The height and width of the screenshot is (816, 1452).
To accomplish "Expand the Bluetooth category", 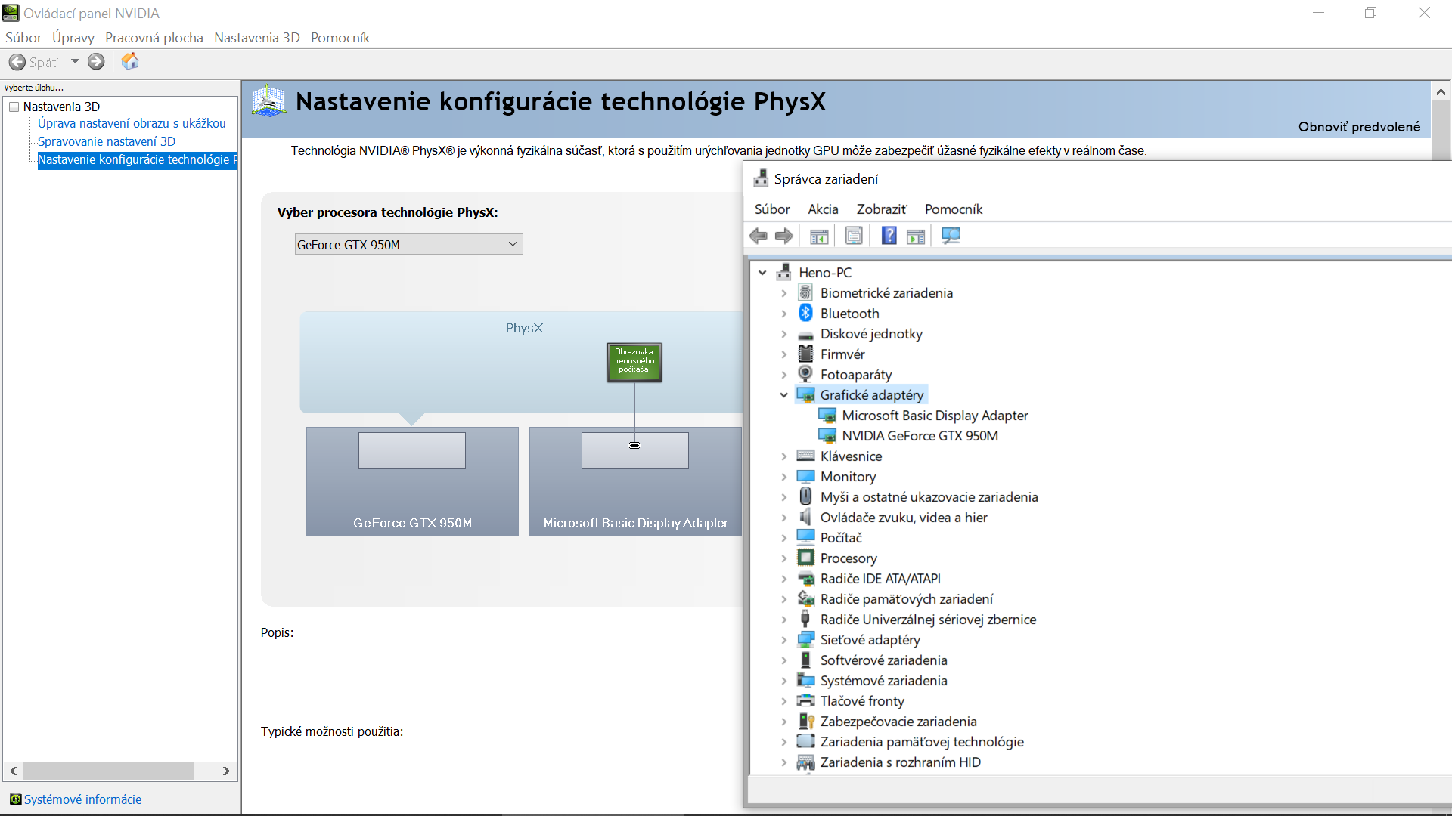I will (784, 314).
